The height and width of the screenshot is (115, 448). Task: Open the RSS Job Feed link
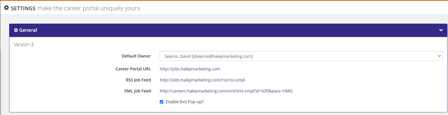coord(202,80)
